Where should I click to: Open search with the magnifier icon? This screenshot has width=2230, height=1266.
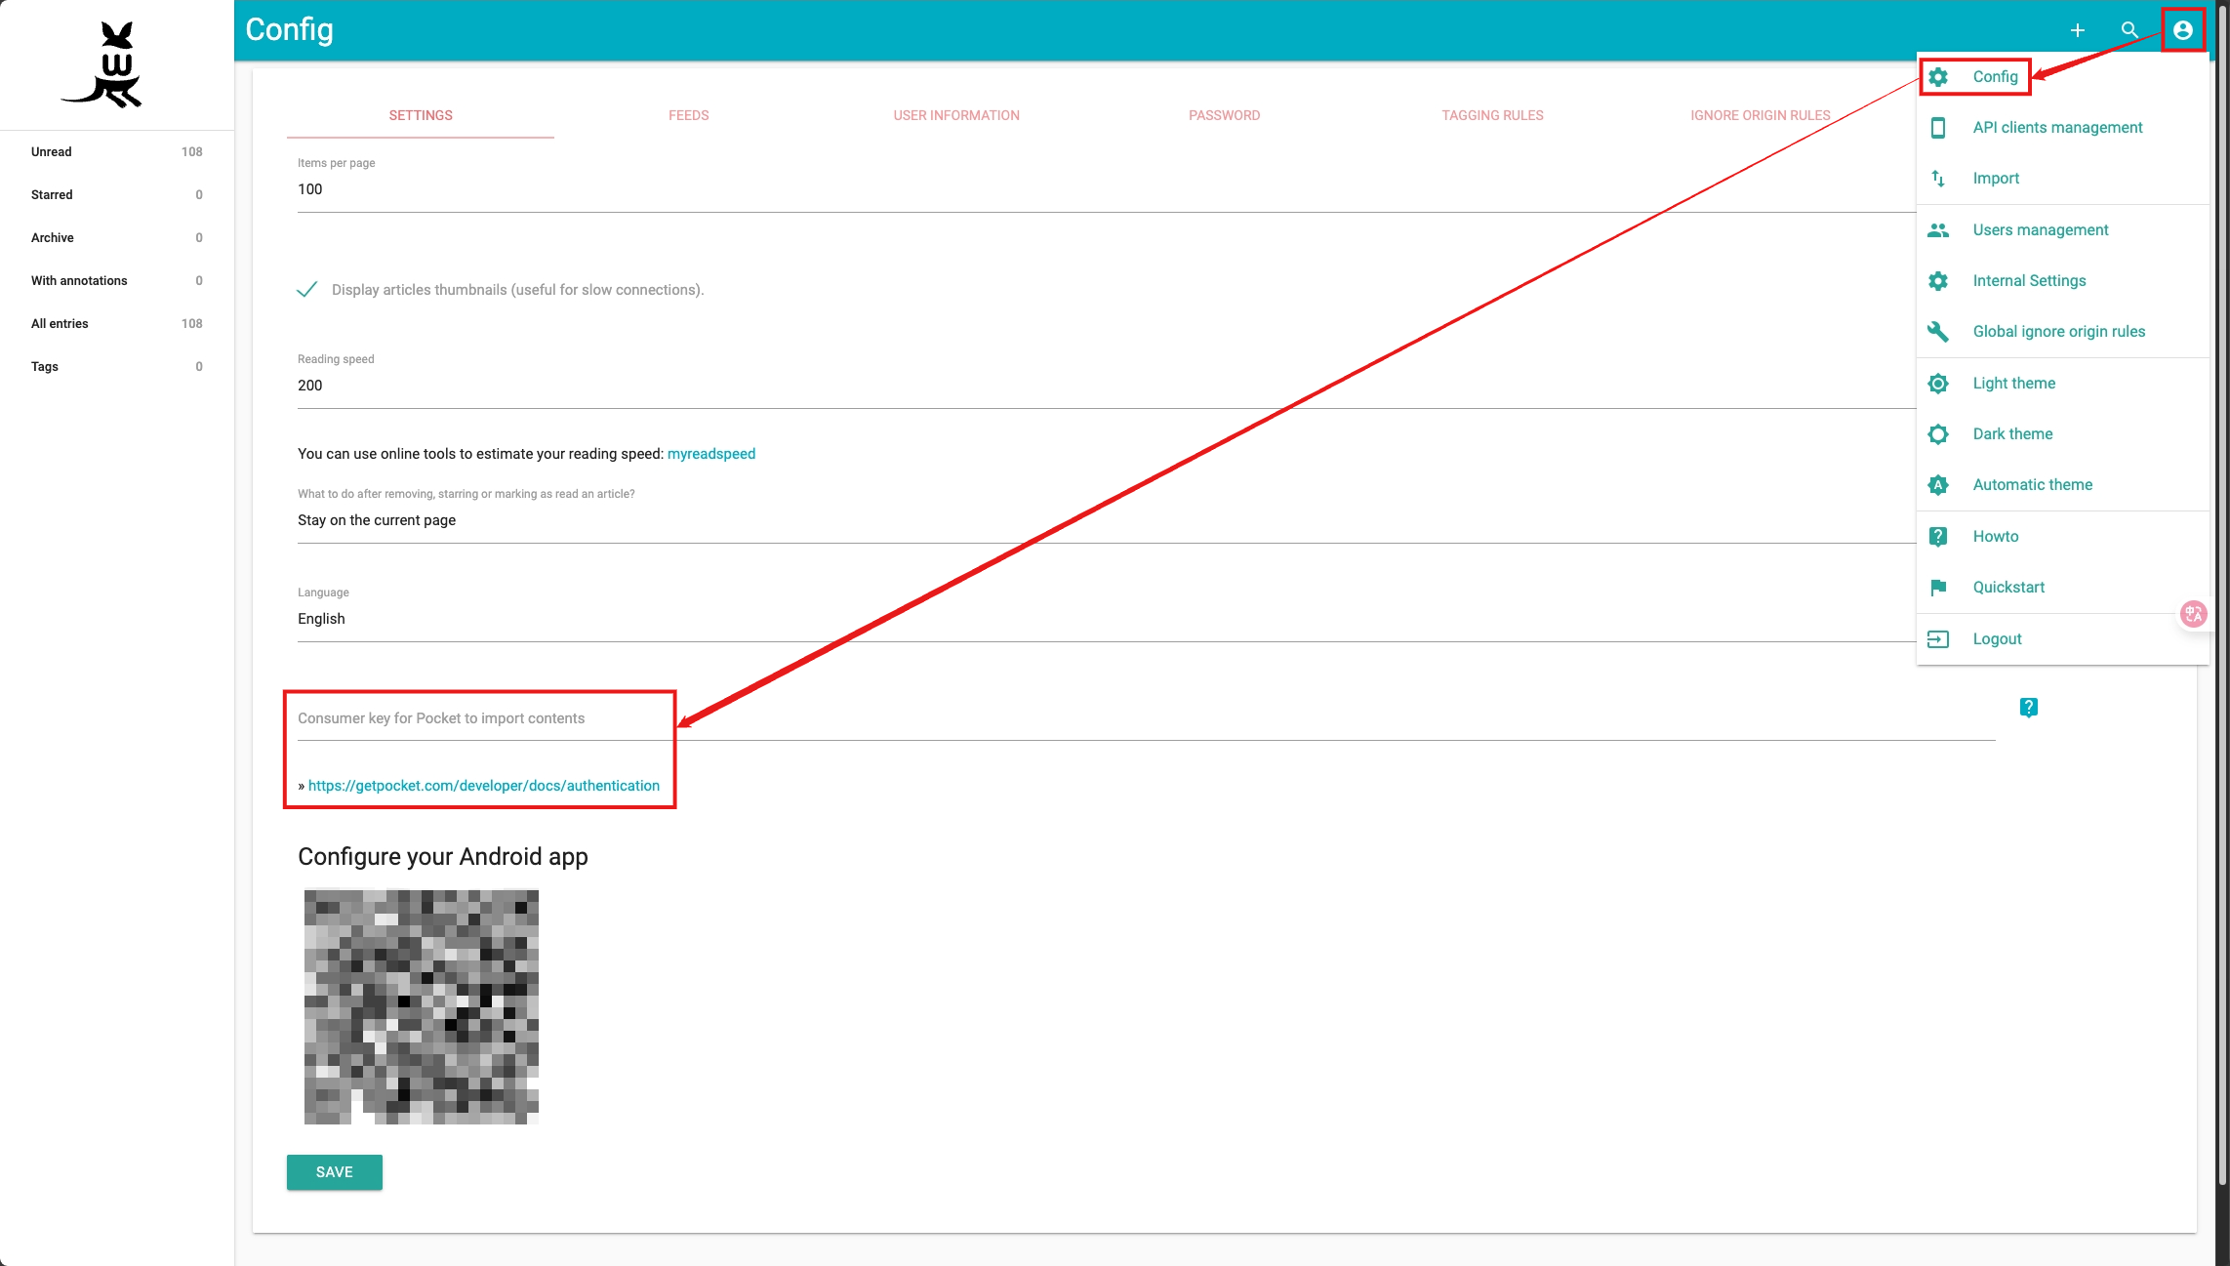click(x=2129, y=30)
